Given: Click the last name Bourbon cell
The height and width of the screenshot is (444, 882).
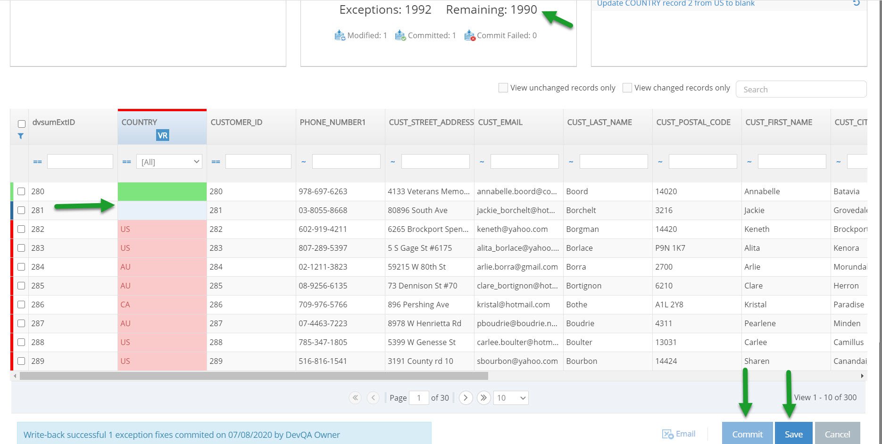Looking at the screenshot, I should click(608, 361).
